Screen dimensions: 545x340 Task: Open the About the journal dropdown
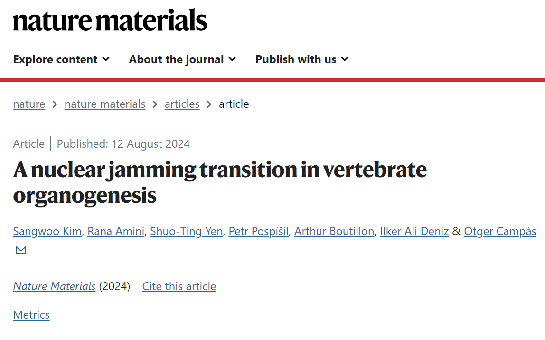182,59
